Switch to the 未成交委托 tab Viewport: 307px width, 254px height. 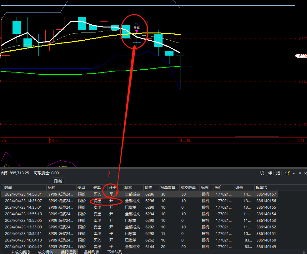[20, 252]
